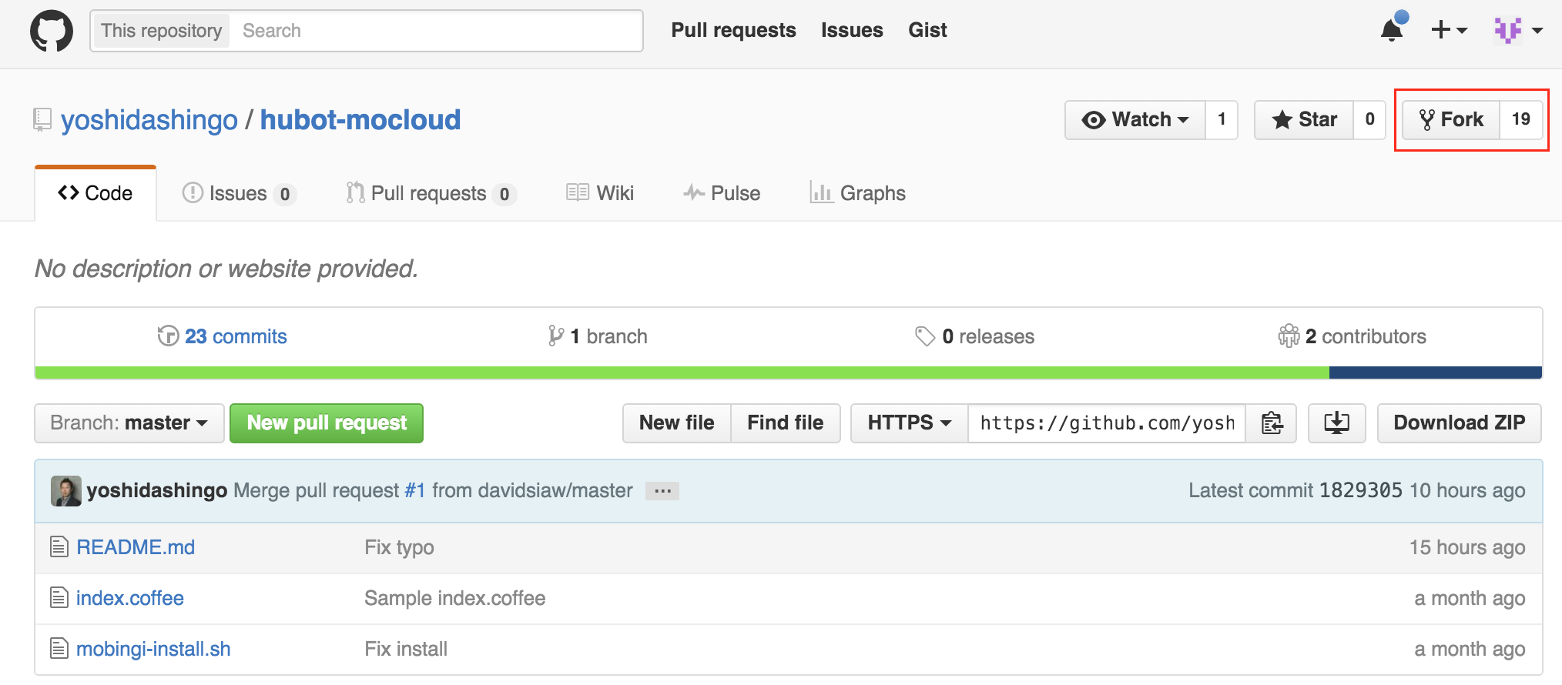Switch to the Issues tab
This screenshot has height=685, width=1562.
click(239, 193)
